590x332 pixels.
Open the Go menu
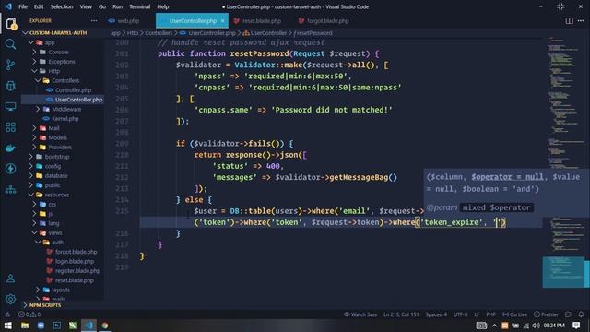pos(102,6)
